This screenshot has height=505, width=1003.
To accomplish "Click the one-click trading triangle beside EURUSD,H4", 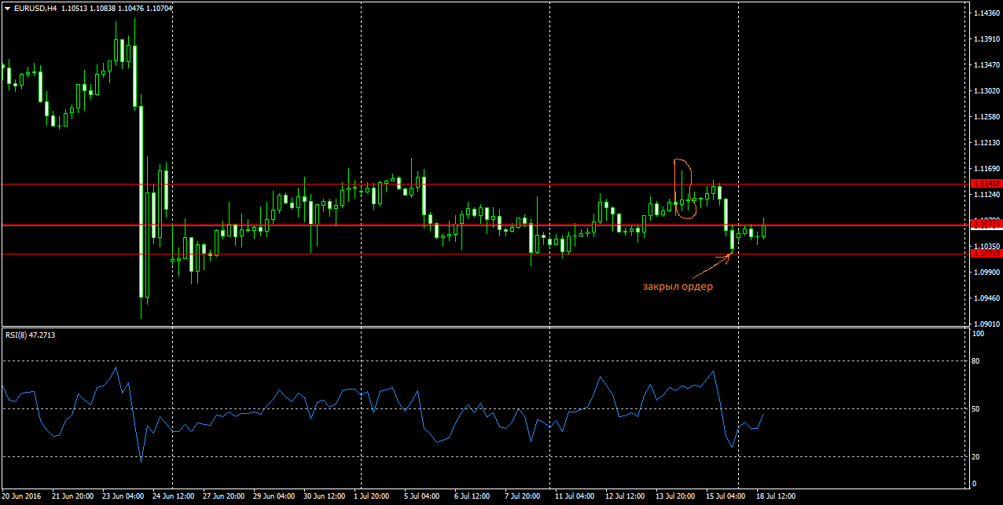I will pos(7,8).
